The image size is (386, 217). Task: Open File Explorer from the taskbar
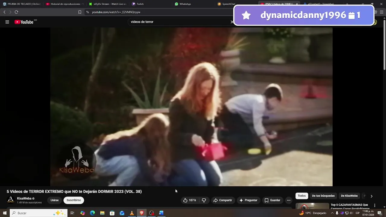click(x=102, y=213)
